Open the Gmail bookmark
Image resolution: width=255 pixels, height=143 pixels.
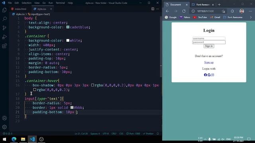215,17
